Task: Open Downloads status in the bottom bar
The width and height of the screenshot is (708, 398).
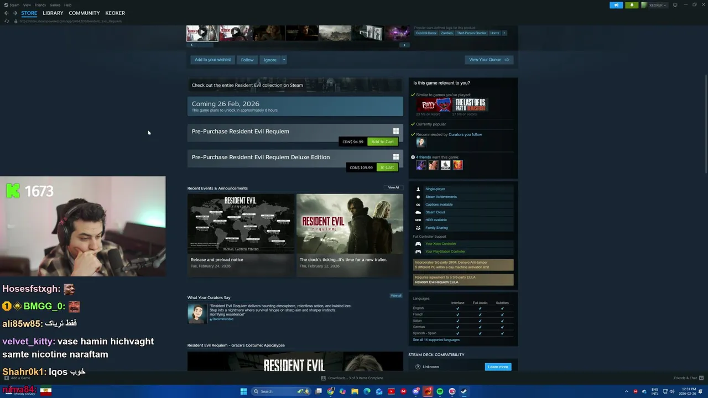Action: point(352,378)
